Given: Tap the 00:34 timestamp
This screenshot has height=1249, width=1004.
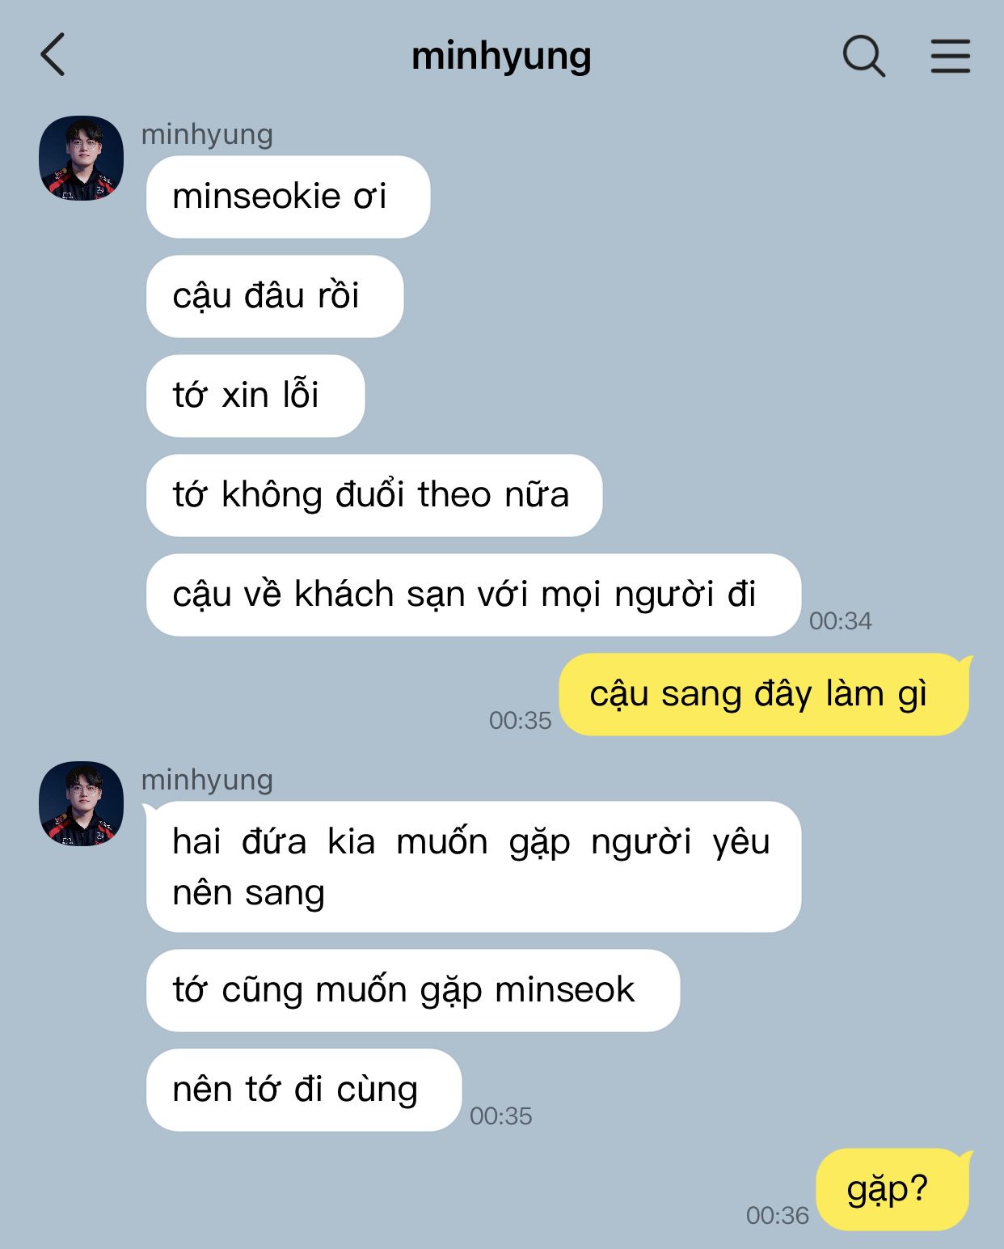Looking at the screenshot, I should (841, 621).
